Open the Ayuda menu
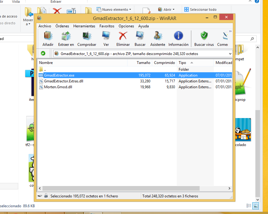This screenshot has width=268, height=214. click(x=144, y=26)
